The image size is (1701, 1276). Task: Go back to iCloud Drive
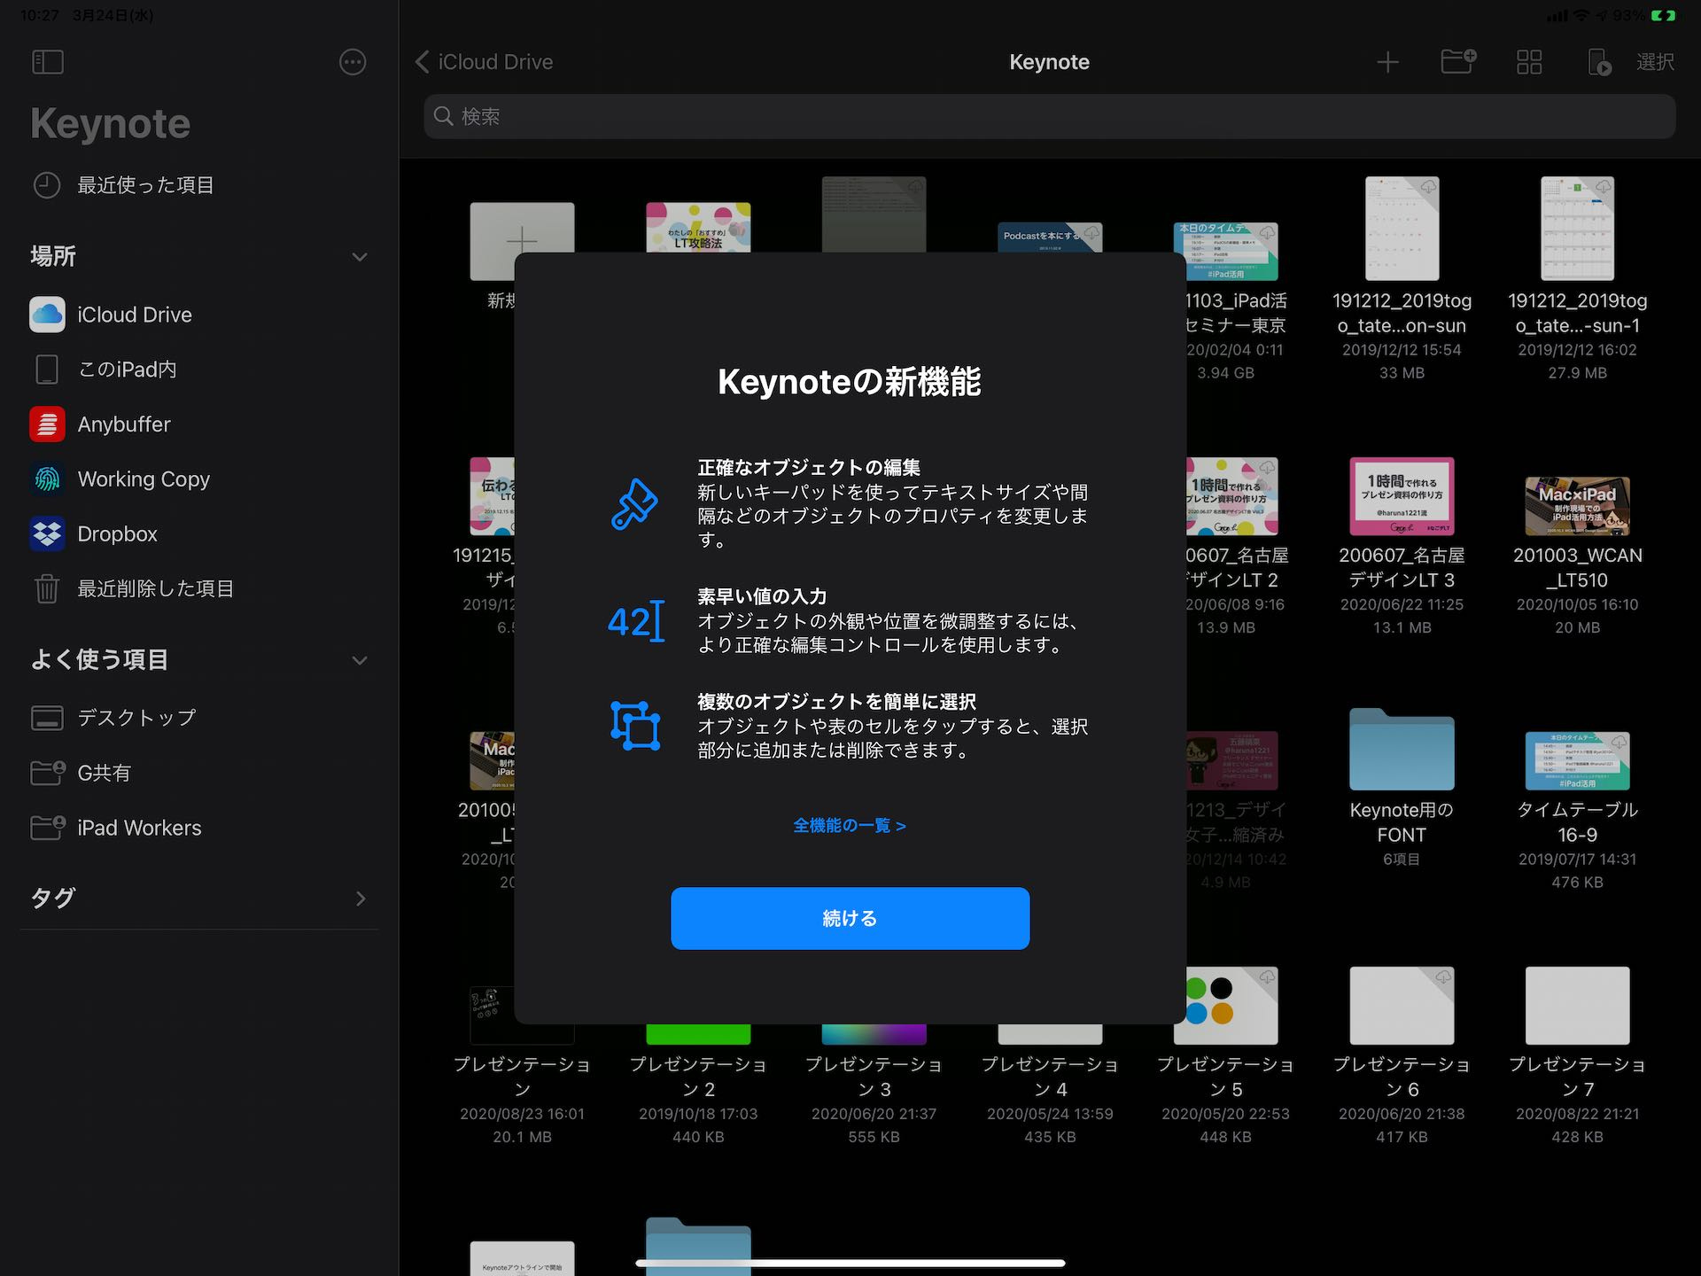coord(484,62)
